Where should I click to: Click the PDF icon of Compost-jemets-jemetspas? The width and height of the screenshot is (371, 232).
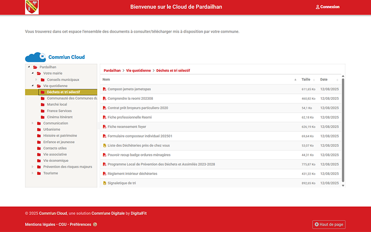coord(104,89)
